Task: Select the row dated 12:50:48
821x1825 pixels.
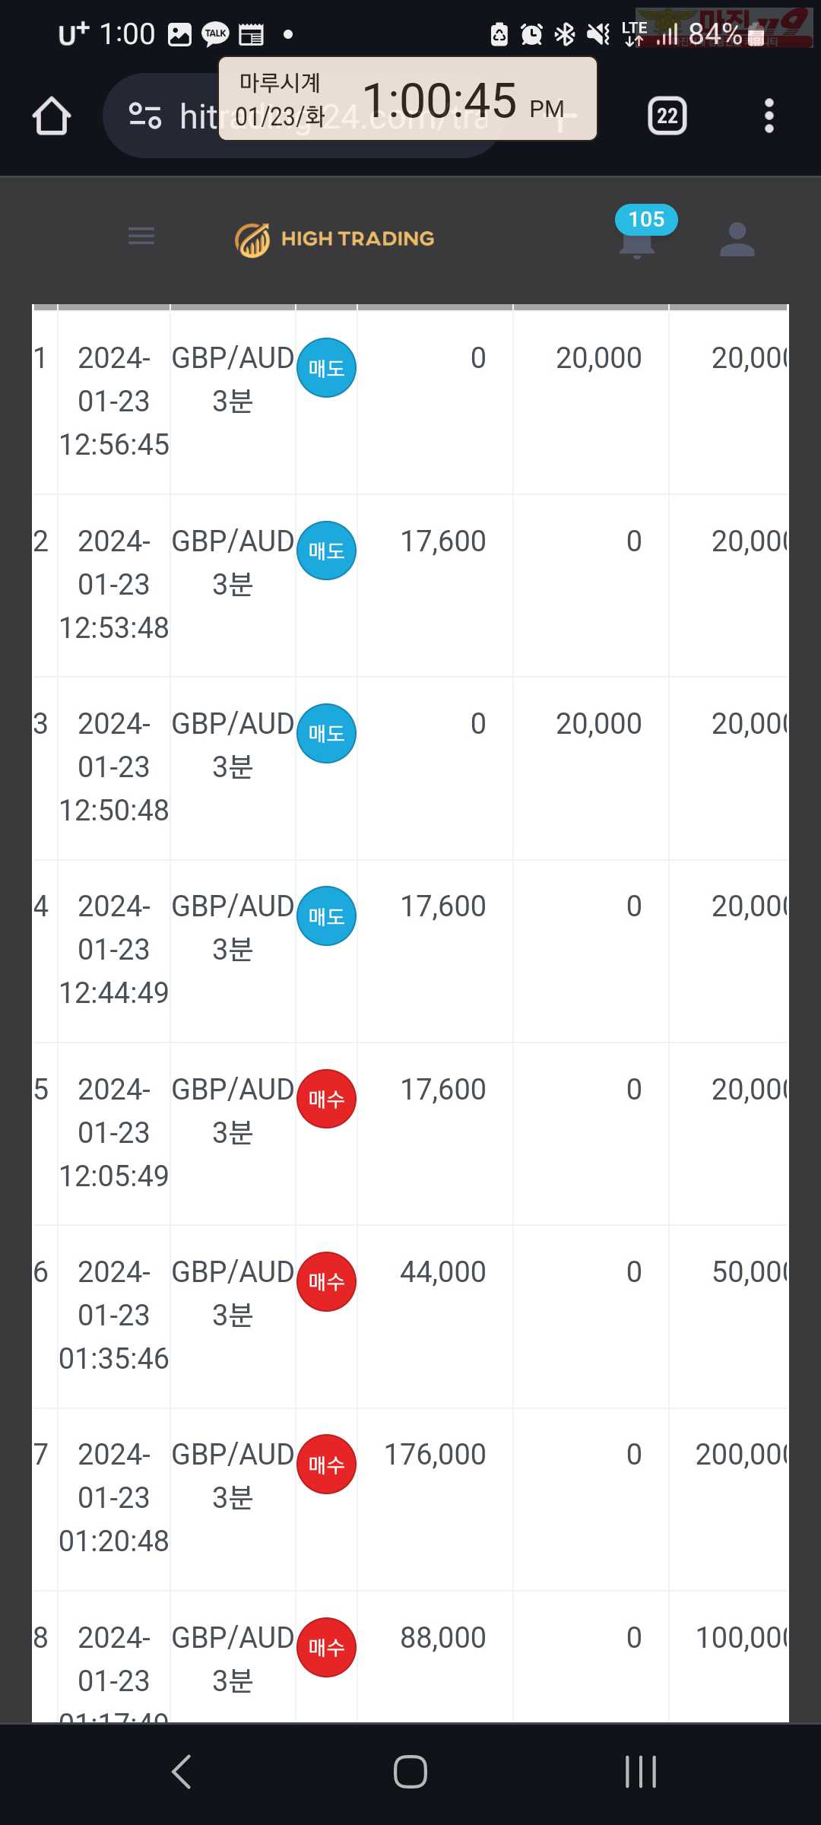Action: pyautogui.click(x=410, y=768)
